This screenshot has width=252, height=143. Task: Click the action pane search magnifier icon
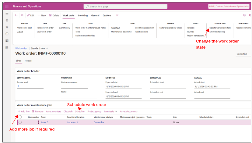tap(117, 15)
